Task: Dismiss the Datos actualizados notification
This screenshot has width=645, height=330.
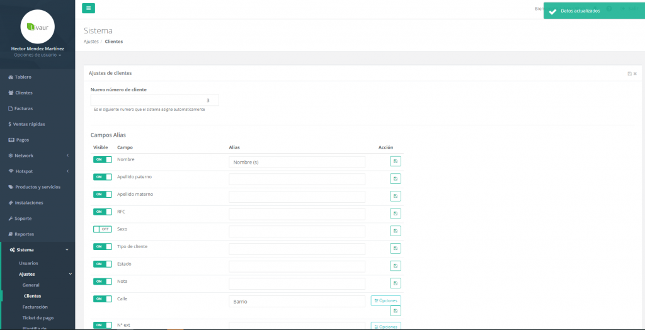Action: pyautogui.click(x=594, y=11)
